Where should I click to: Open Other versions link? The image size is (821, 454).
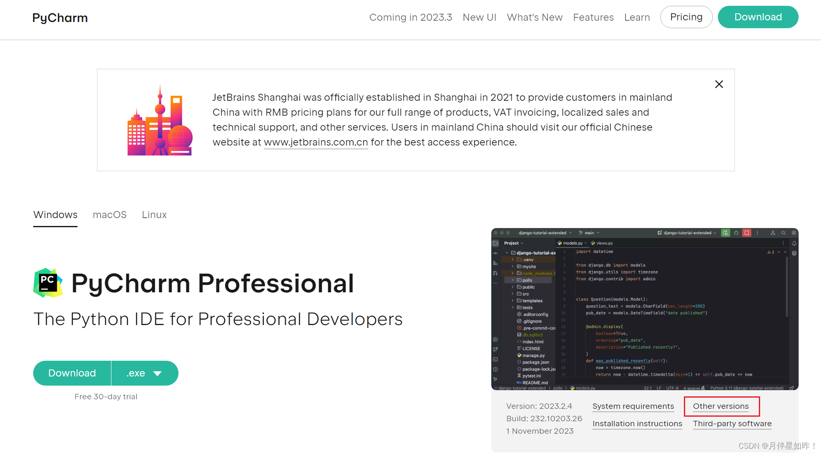[x=721, y=406]
